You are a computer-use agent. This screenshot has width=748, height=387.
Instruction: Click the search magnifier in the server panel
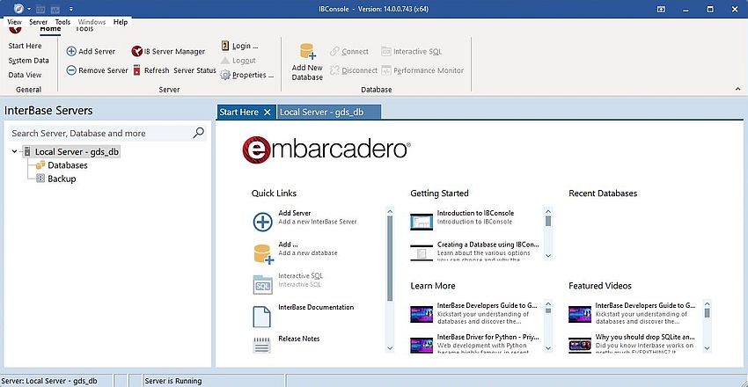[x=198, y=133]
